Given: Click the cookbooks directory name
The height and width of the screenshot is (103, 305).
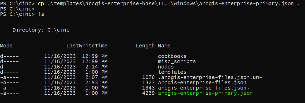Looking at the screenshot, I should pyautogui.click(x=172, y=56).
